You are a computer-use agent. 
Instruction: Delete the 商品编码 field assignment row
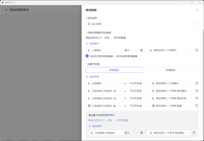pos(196,91)
